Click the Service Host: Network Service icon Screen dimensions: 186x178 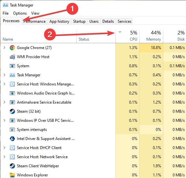coord(12,157)
